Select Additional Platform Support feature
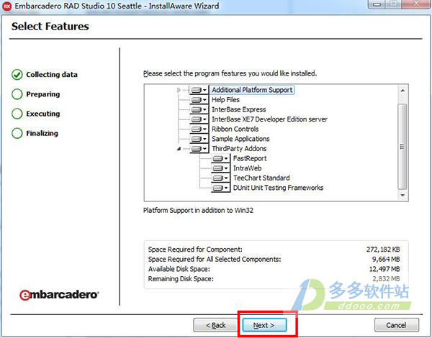Screen dimensions: 432x338 point(252,90)
